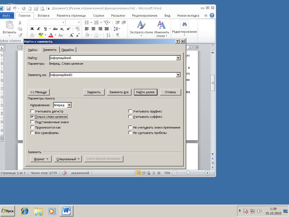Align text right in ribbon
This screenshot has height=217, width=289.
tap(100, 29)
